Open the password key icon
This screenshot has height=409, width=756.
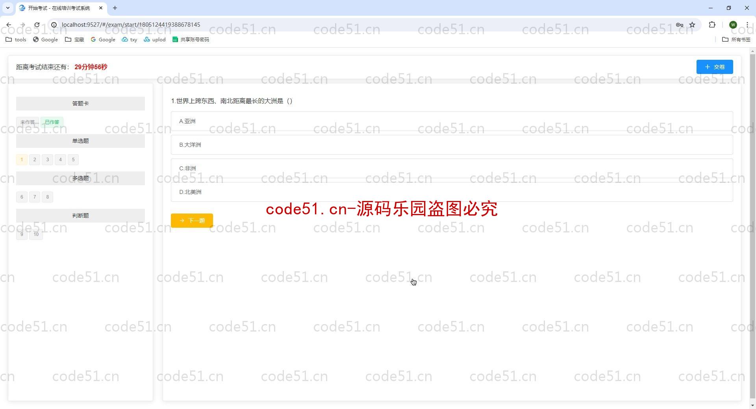[680, 25]
